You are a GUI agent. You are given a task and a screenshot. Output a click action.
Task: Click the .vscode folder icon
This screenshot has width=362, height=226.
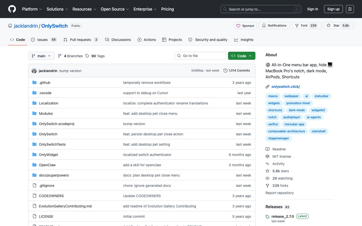click(34, 93)
